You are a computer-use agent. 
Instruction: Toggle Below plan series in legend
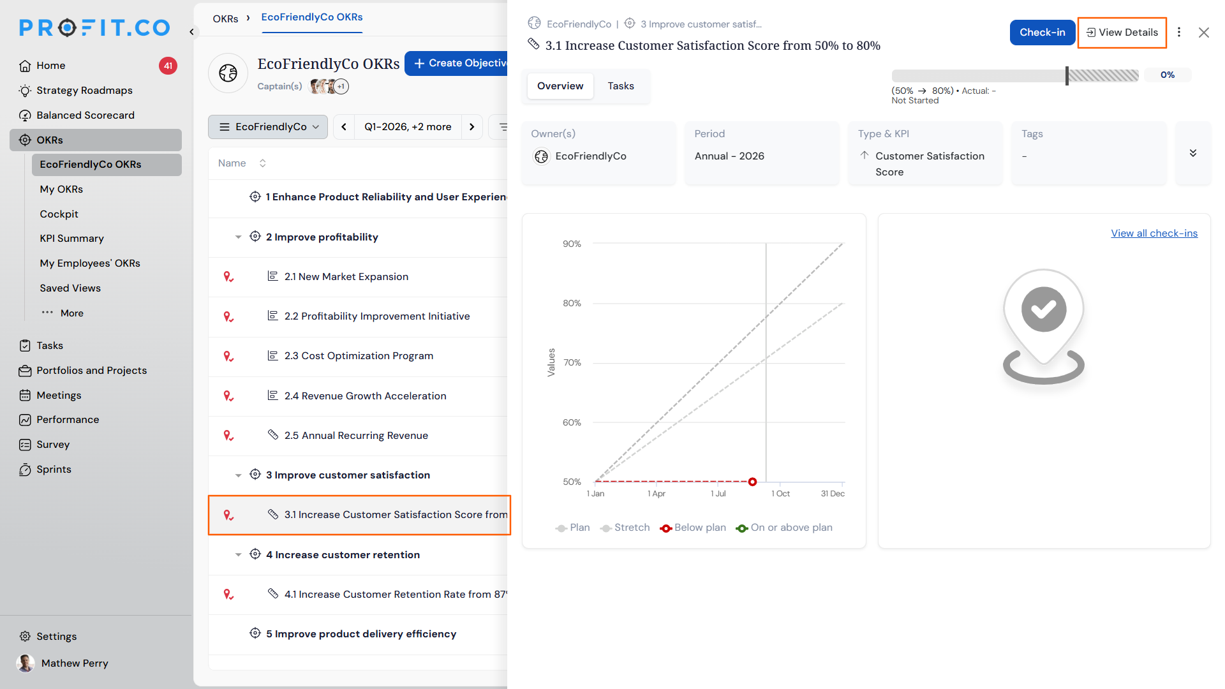point(693,528)
